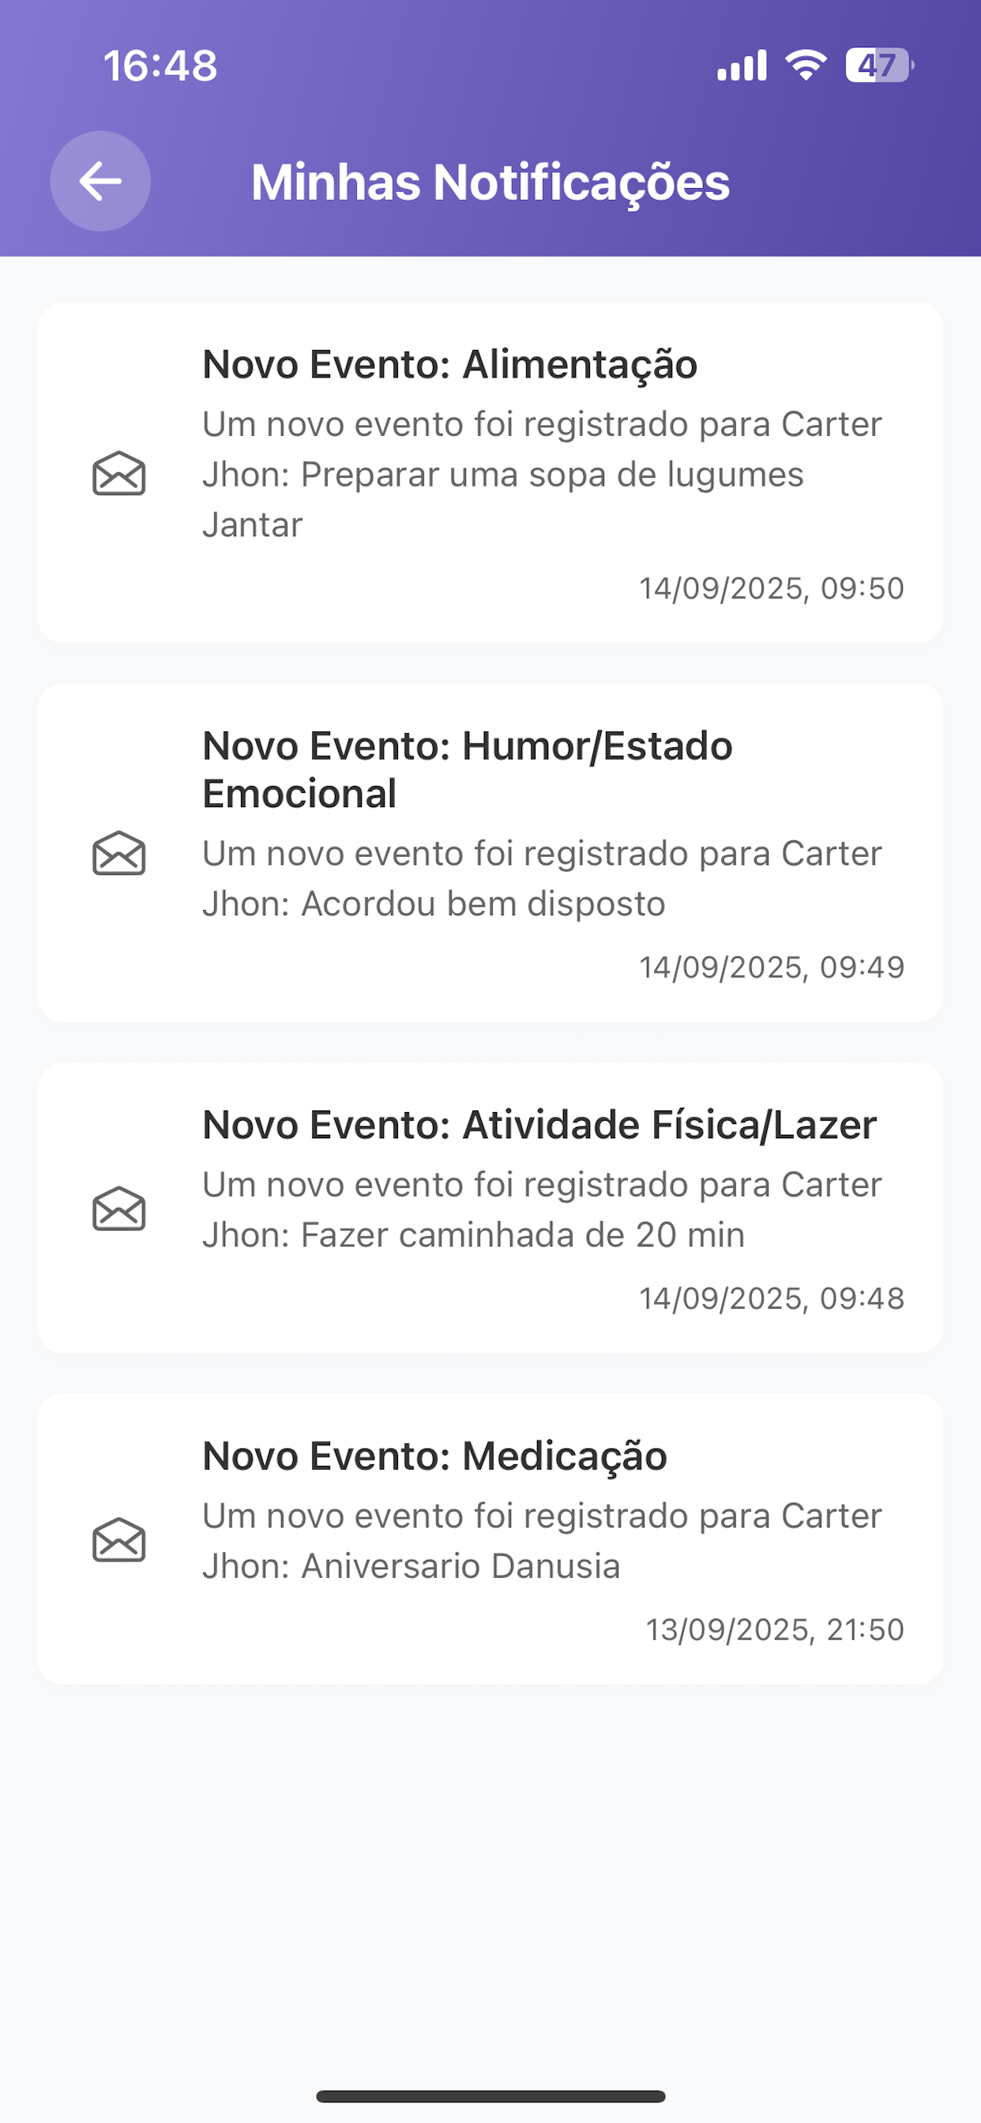Tap the 13/09/2025, 21:50 timestamp
981x2123 pixels.
775,1630
